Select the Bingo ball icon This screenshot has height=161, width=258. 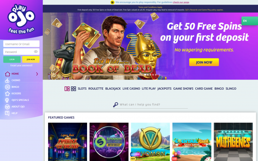pos(8,87)
